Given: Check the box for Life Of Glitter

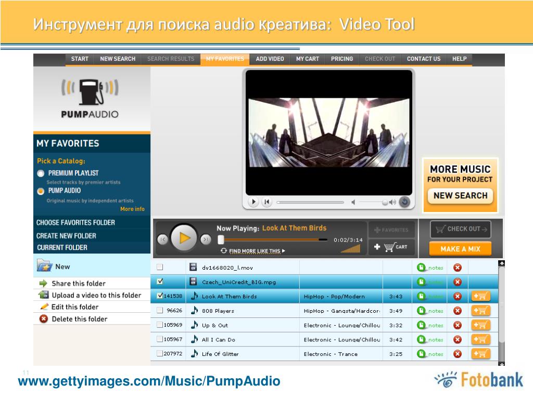Looking at the screenshot, I should click(160, 353).
